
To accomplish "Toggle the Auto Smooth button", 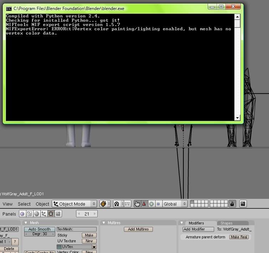I will [x=40, y=229].
